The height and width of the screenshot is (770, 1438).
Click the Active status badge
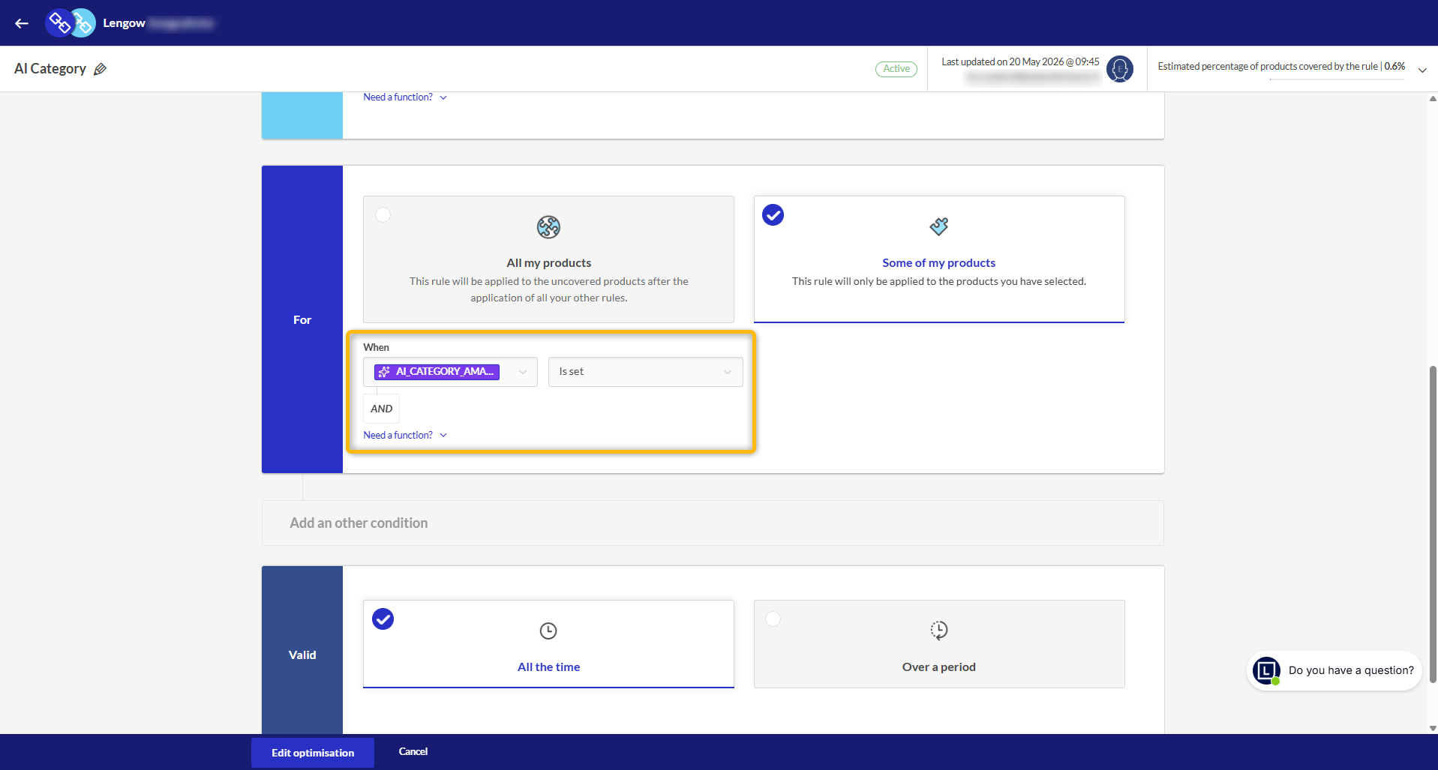point(896,69)
